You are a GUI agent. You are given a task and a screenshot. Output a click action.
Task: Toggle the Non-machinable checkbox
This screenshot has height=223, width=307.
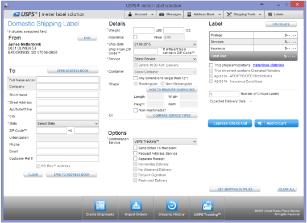tap(135, 110)
